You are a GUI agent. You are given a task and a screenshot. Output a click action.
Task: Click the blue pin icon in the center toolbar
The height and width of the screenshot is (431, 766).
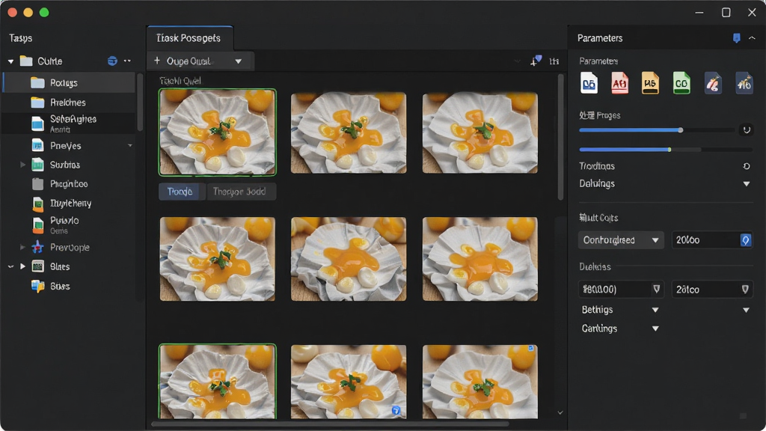pyautogui.click(x=536, y=61)
